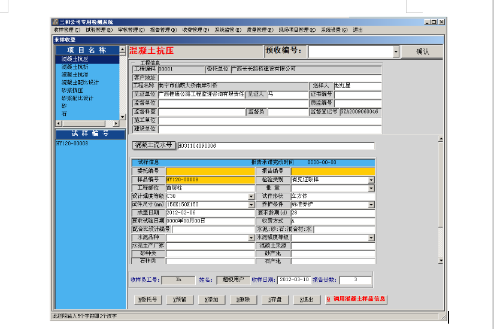Click project list scroll left arrow
494x329 pixels.
click(59, 123)
